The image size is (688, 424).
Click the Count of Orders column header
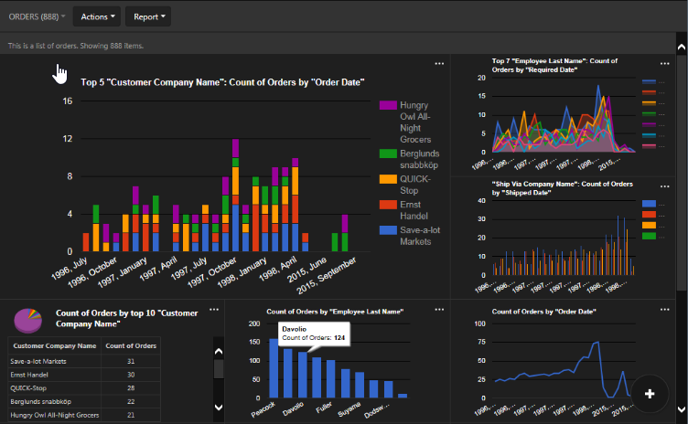tap(131, 346)
